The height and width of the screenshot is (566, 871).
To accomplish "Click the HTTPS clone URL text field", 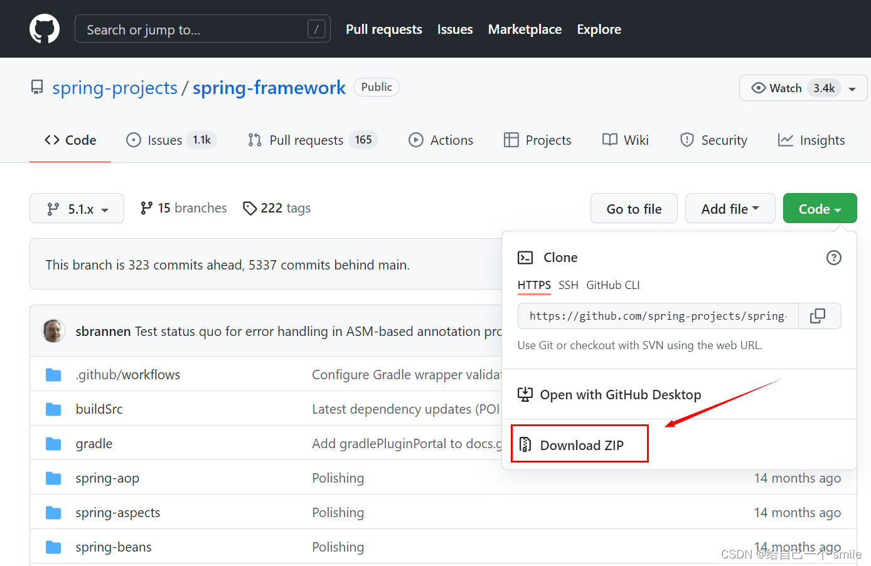I will click(x=658, y=316).
